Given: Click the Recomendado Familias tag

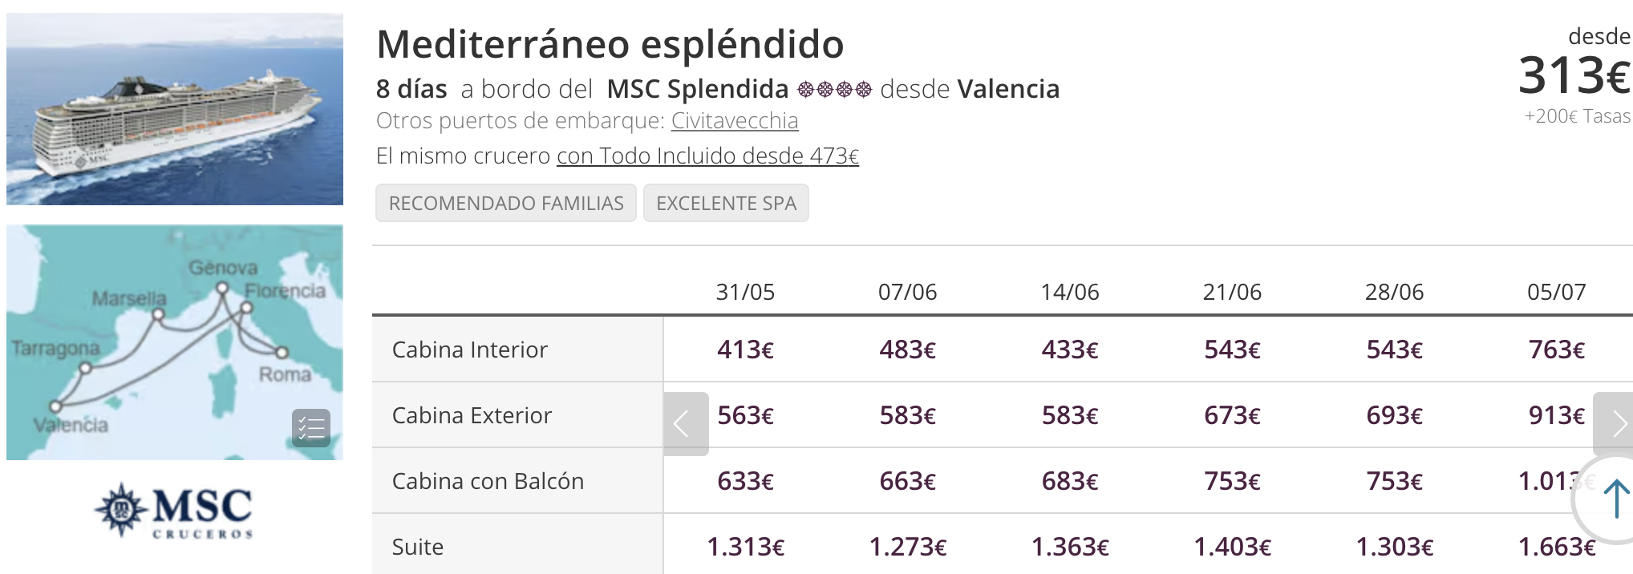Looking at the screenshot, I should point(506,204).
